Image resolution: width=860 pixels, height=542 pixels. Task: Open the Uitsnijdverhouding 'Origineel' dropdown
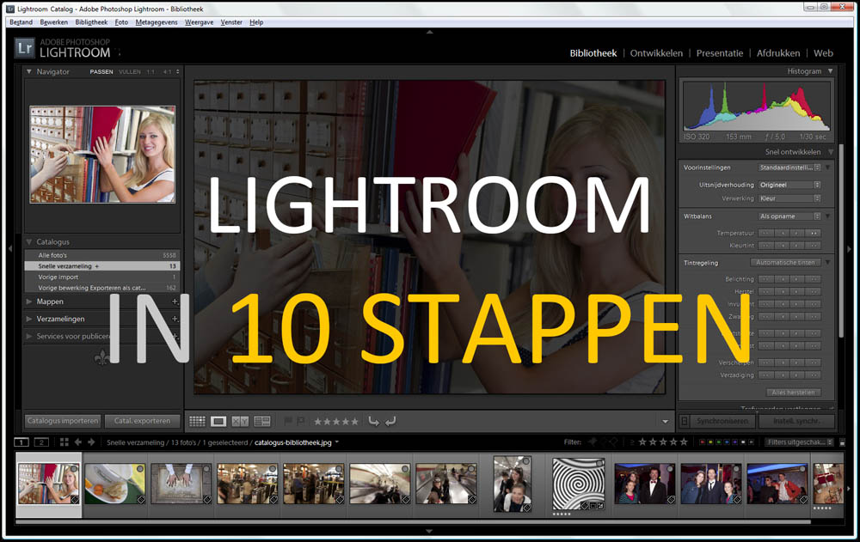[x=789, y=184]
